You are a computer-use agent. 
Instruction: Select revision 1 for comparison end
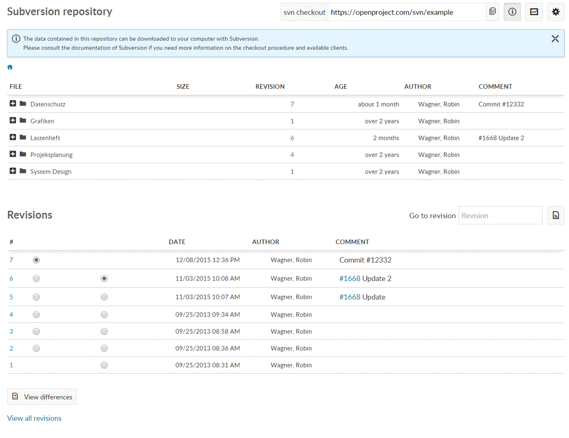coord(104,365)
